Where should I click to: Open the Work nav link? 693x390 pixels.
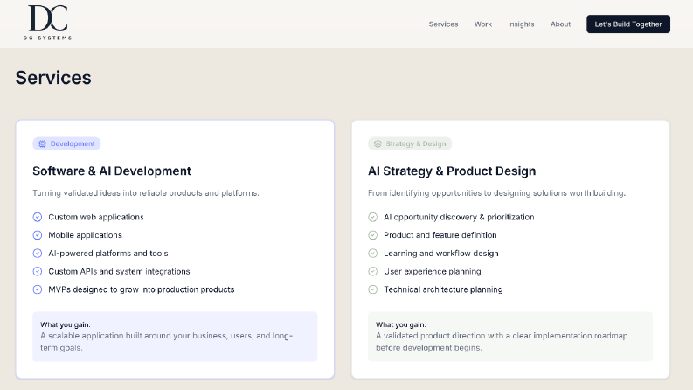click(483, 24)
